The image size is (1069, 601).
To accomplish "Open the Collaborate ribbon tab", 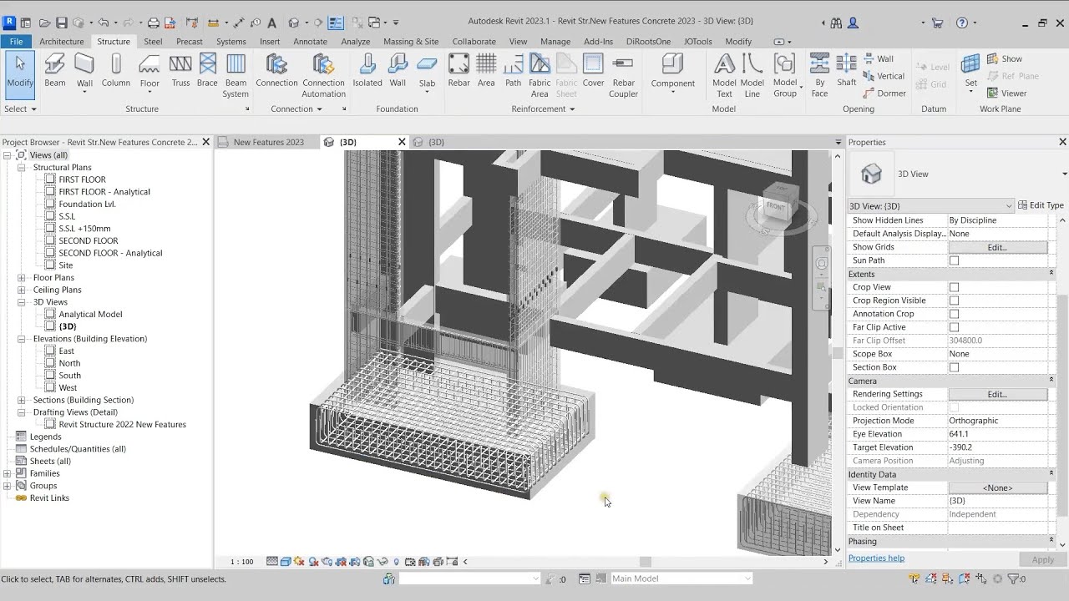I will [474, 41].
